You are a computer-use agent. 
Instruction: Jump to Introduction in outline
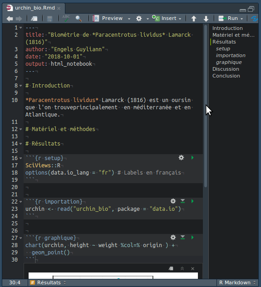point(227,28)
